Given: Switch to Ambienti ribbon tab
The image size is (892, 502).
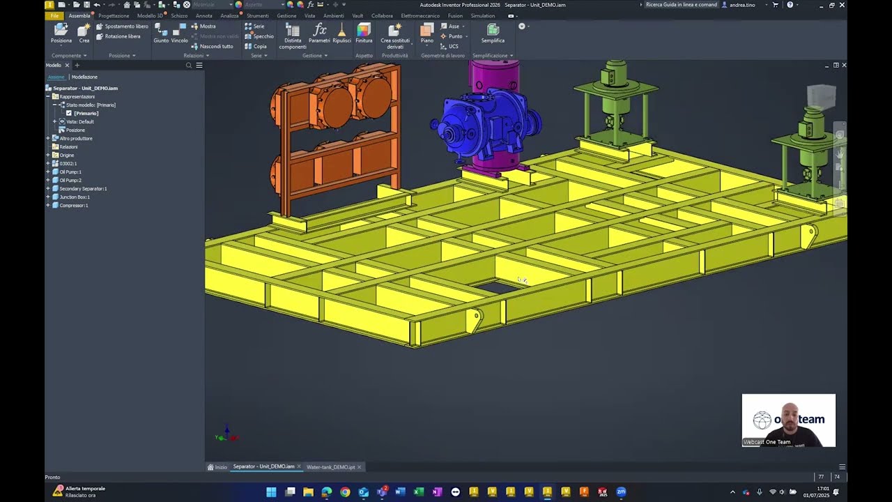Looking at the screenshot, I should point(333,15).
